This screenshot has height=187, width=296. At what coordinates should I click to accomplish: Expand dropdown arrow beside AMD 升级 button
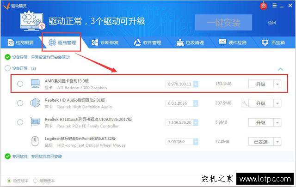click(x=277, y=84)
